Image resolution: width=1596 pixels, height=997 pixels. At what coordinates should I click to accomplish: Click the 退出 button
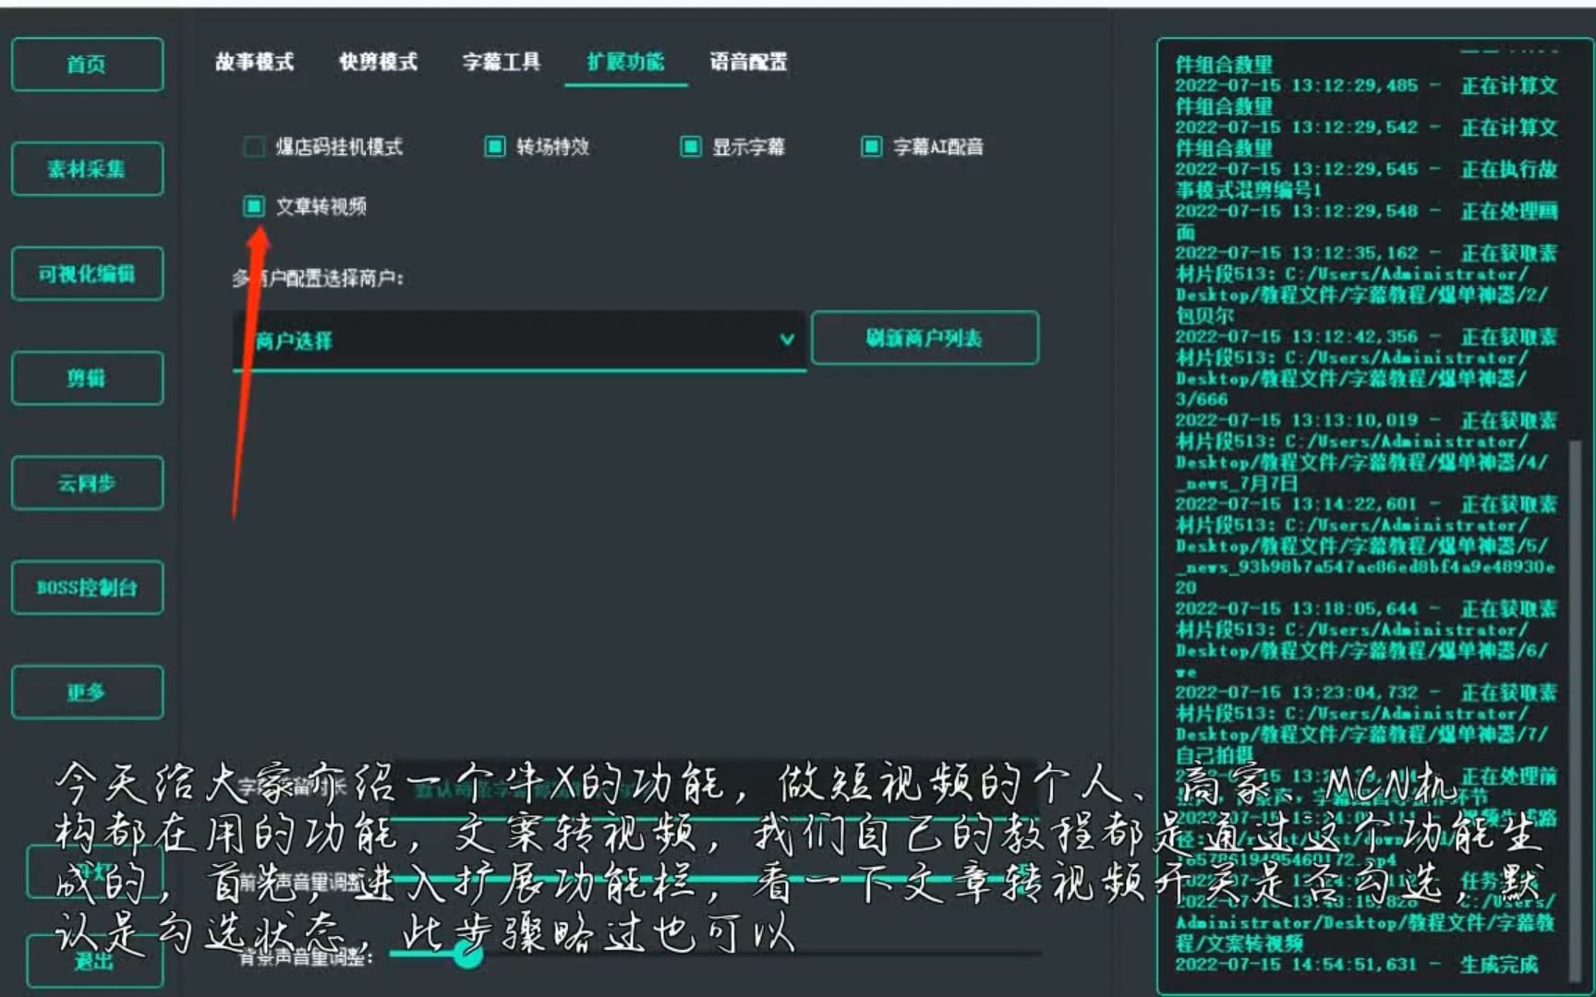point(93,961)
